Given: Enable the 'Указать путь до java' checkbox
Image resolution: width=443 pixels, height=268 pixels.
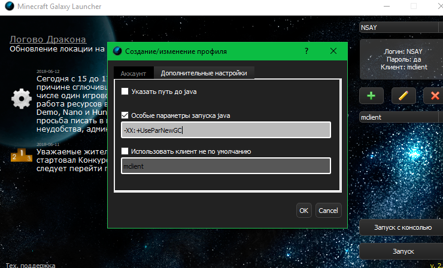Looking at the screenshot, I should point(125,92).
